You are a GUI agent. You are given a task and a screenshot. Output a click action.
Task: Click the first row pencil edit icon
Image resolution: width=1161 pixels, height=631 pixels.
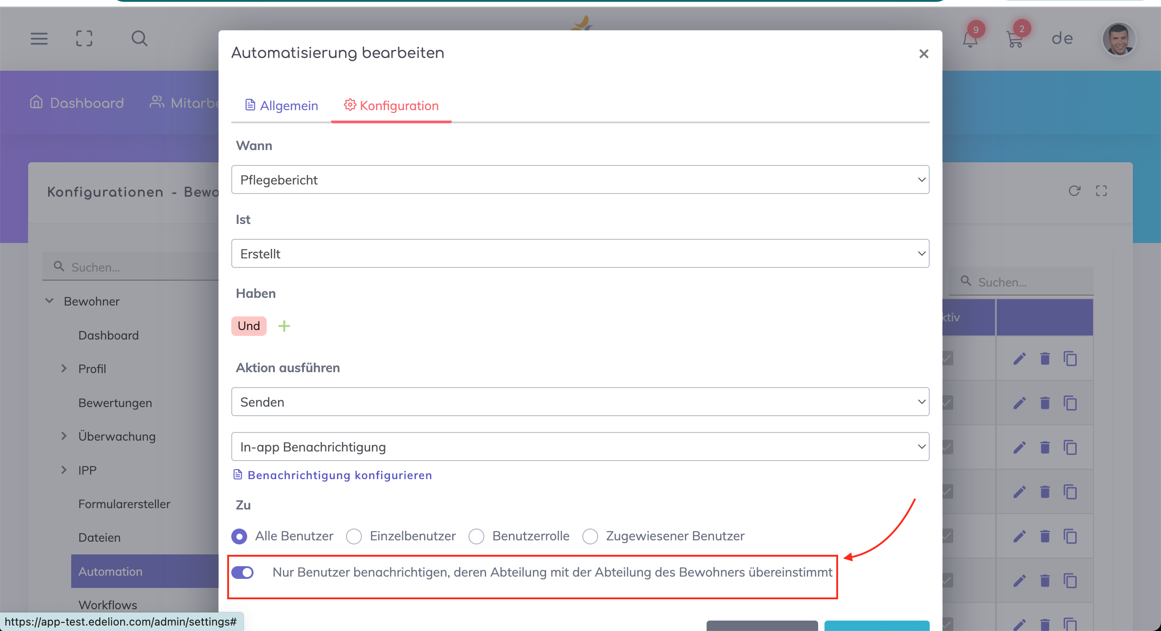(x=1020, y=359)
